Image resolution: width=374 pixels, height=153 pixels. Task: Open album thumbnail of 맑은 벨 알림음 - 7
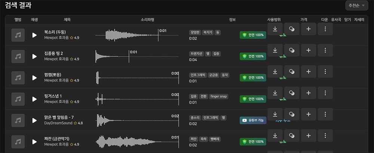point(18,121)
